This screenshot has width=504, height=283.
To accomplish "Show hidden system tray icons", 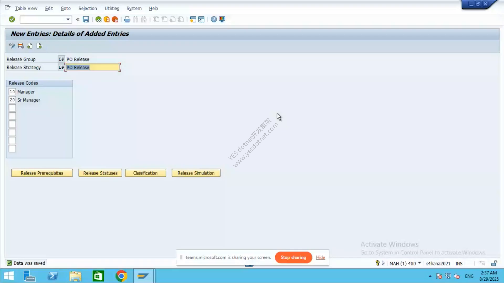I will click(x=430, y=276).
